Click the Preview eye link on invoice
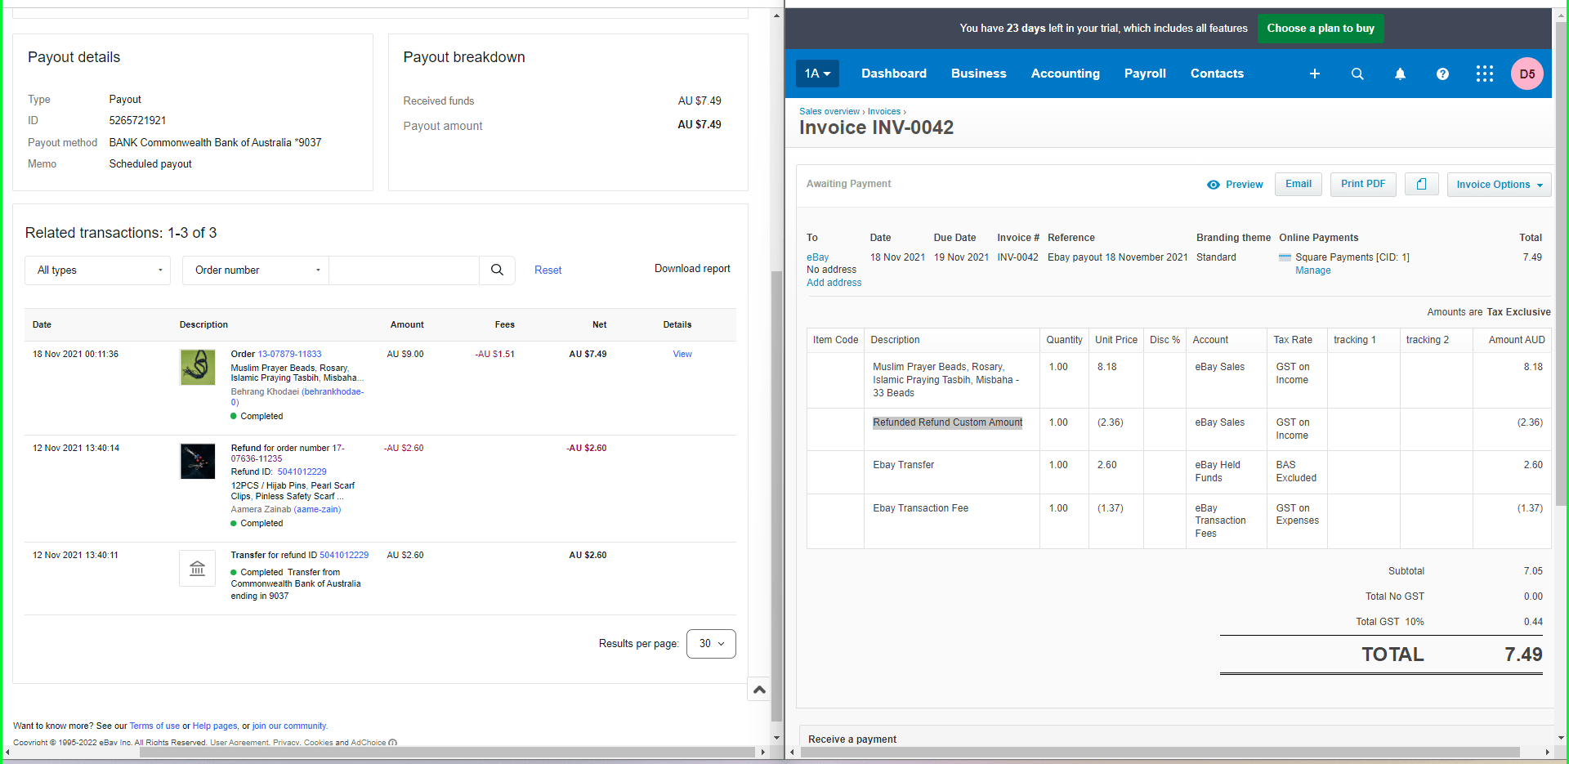This screenshot has width=1569, height=764. [1235, 185]
